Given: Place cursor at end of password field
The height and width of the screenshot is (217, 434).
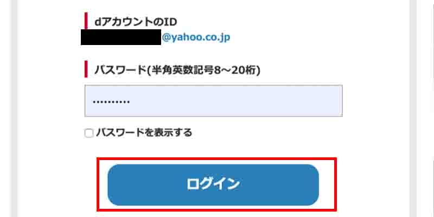Looking at the screenshot, I should click(x=132, y=101).
